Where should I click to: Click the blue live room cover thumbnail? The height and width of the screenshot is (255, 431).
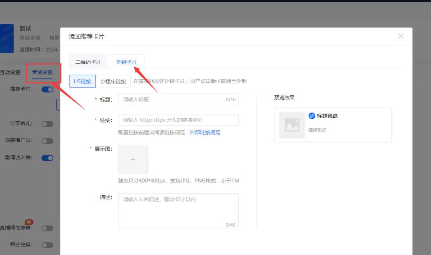pos(7,38)
